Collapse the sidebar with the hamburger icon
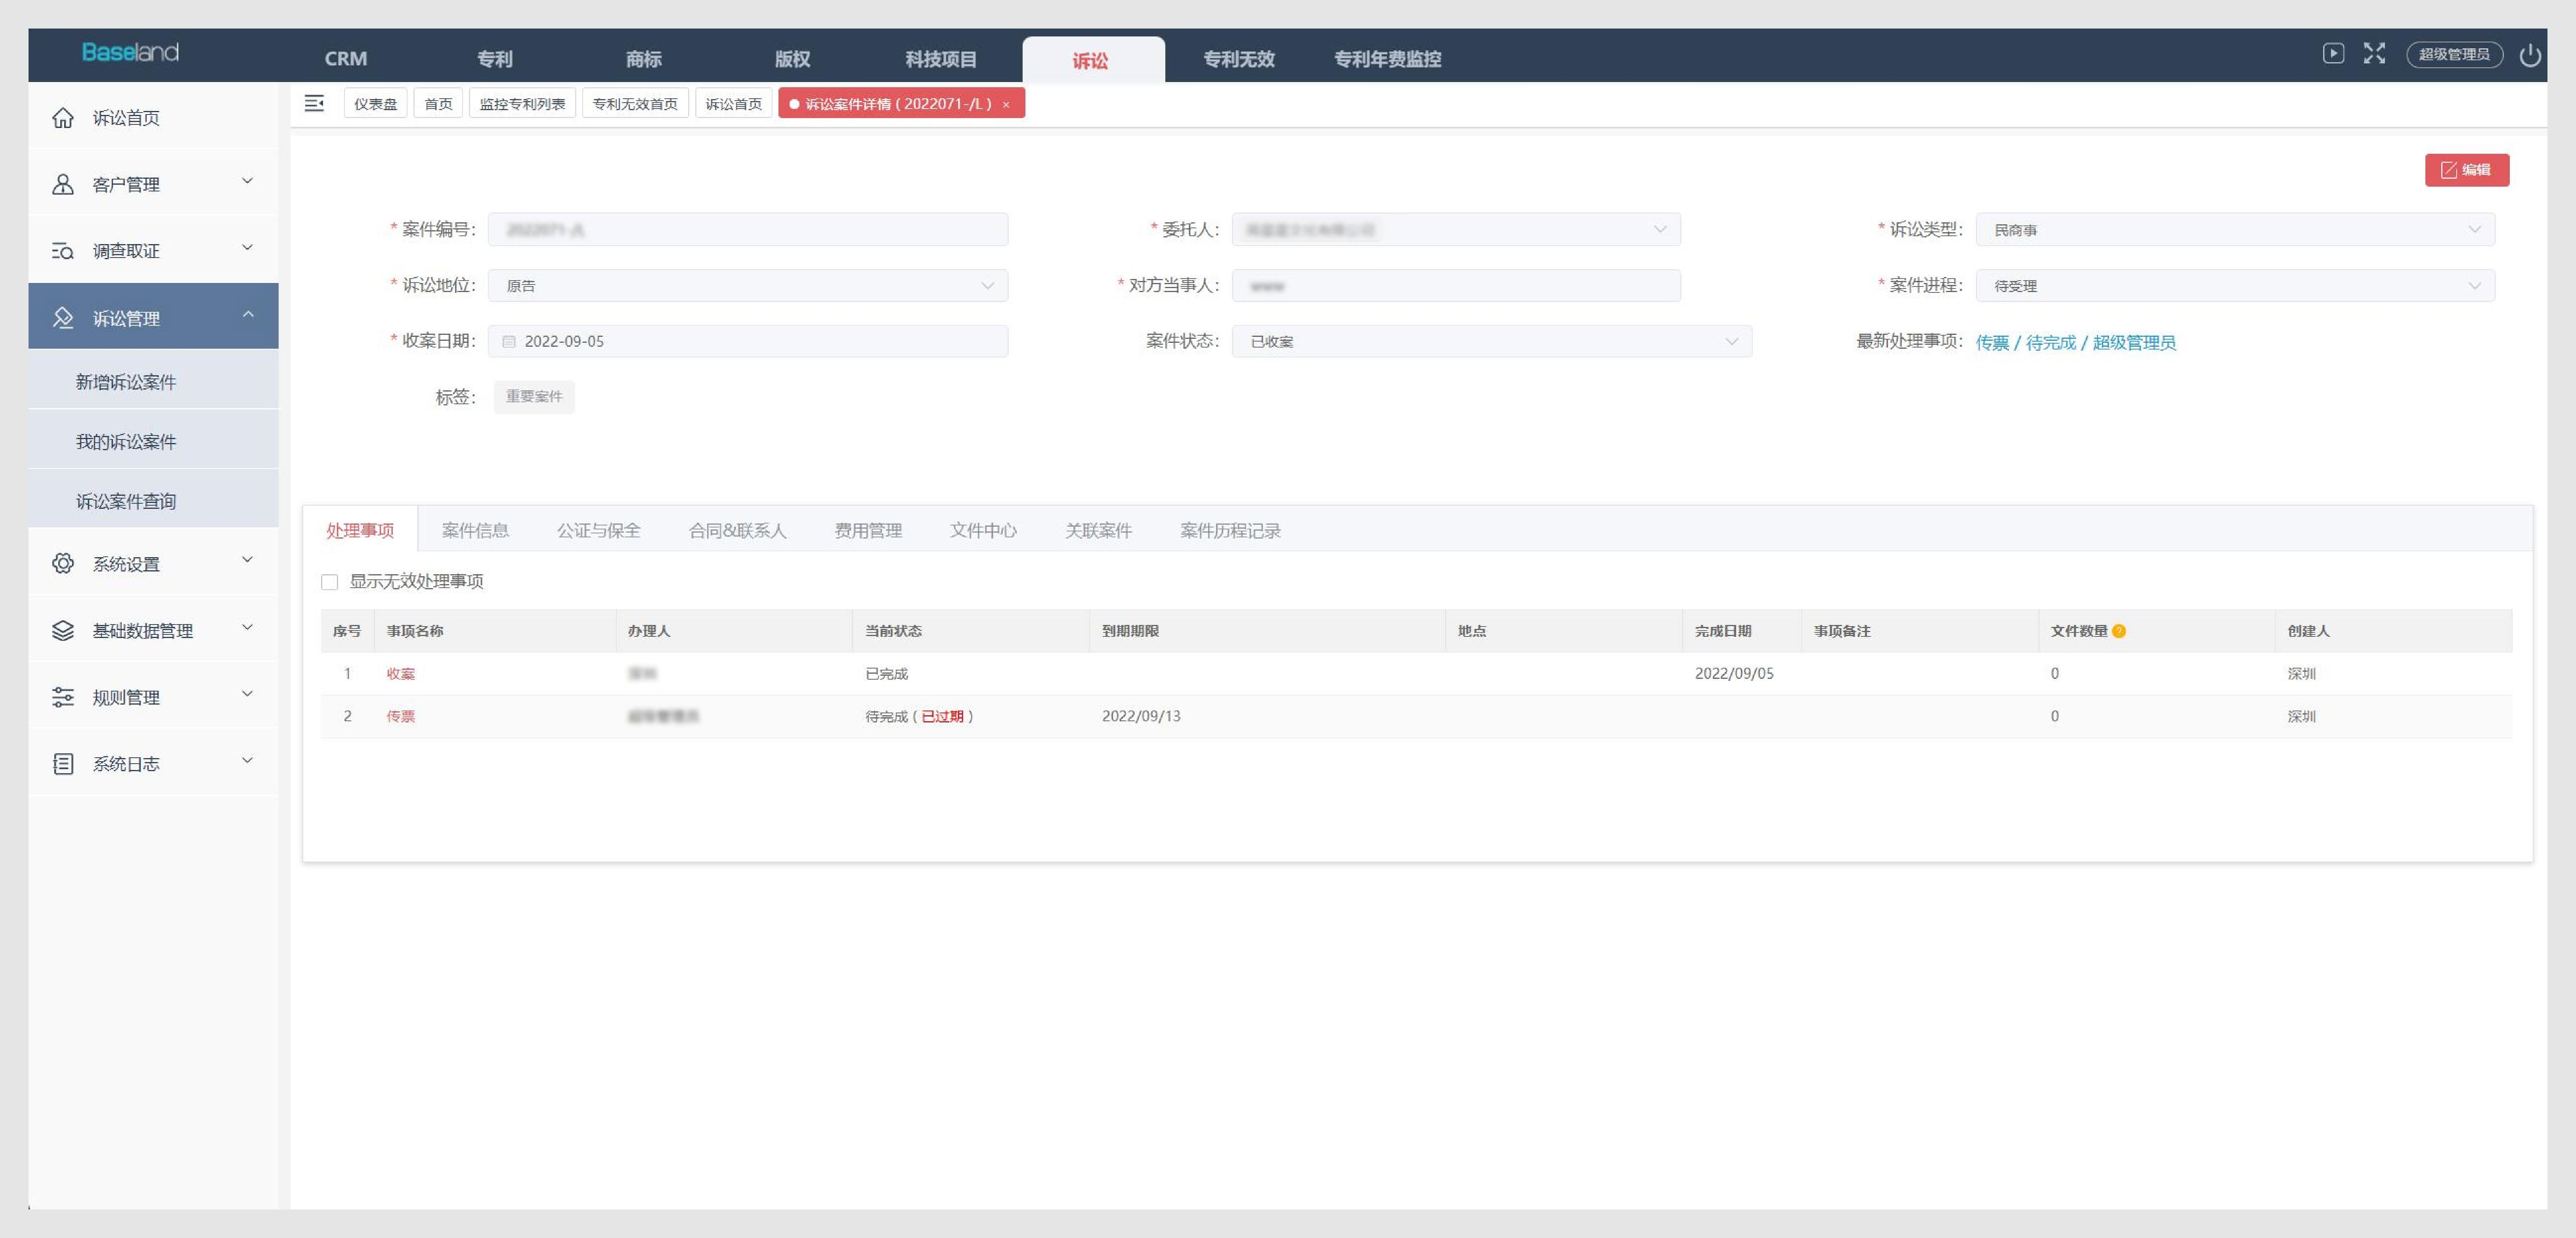Screen dimensions: 2576x1238 (x=314, y=103)
